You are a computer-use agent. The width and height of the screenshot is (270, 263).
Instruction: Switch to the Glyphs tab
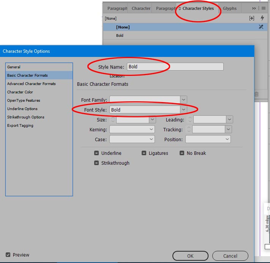pyautogui.click(x=230, y=8)
